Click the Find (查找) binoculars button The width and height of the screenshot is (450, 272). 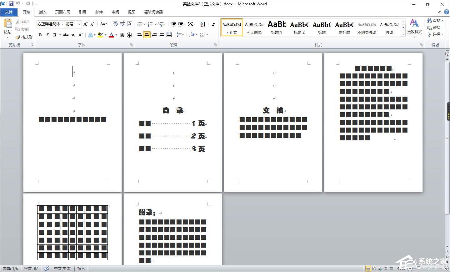tap(434, 20)
